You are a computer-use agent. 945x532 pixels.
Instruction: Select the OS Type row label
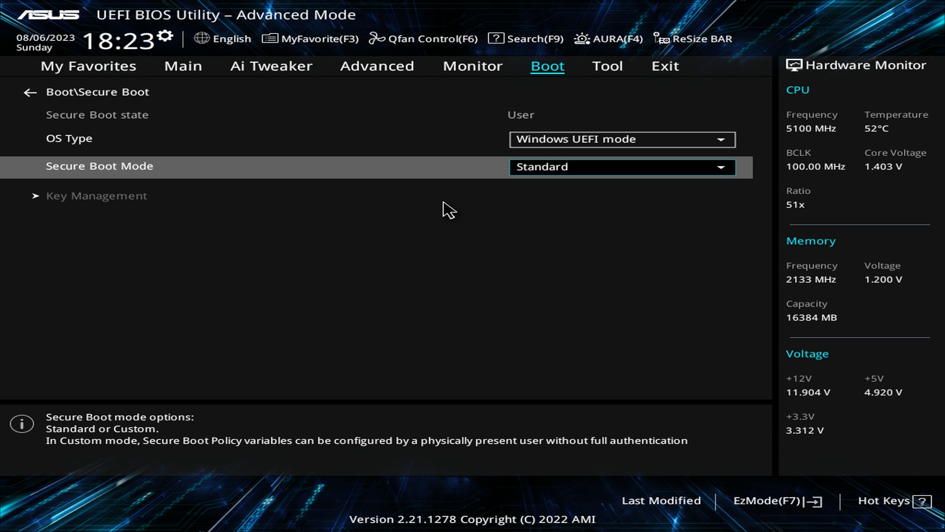(x=69, y=139)
